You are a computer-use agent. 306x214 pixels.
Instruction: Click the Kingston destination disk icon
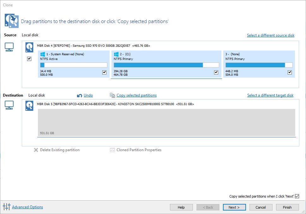point(29,106)
